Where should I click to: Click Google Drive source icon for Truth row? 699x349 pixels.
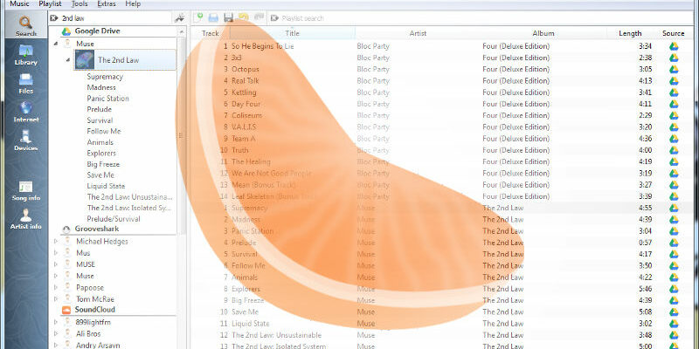674,150
